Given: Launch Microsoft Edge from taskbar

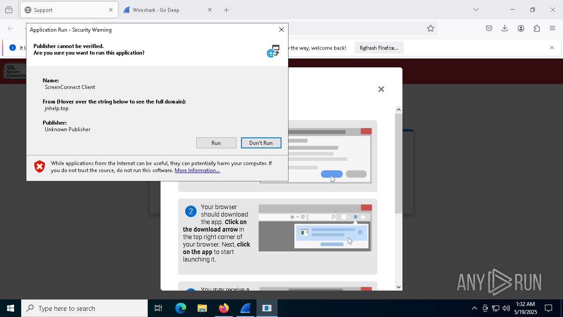Looking at the screenshot, I should click(x=181, y=308).
